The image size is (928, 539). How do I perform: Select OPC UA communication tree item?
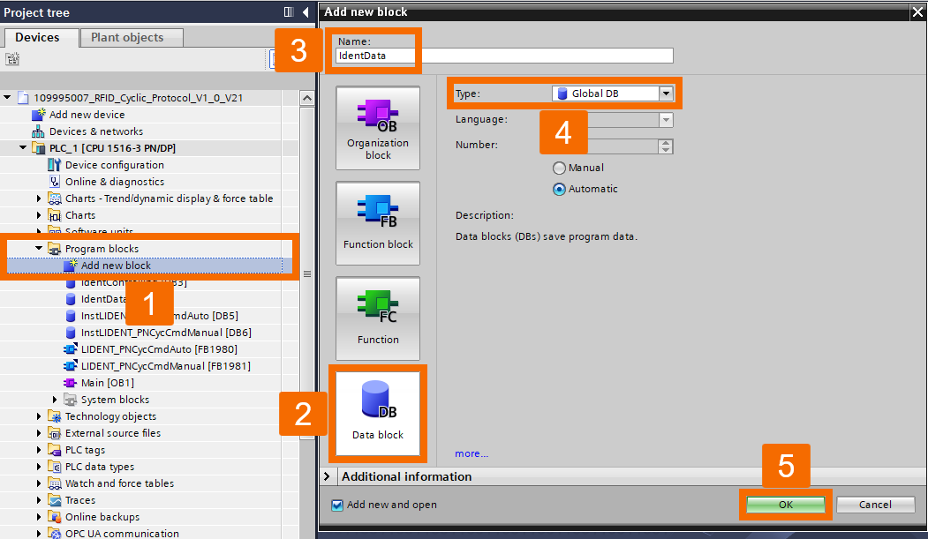coord(122,533)
